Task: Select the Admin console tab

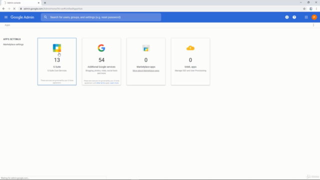Action: point(21,3)
